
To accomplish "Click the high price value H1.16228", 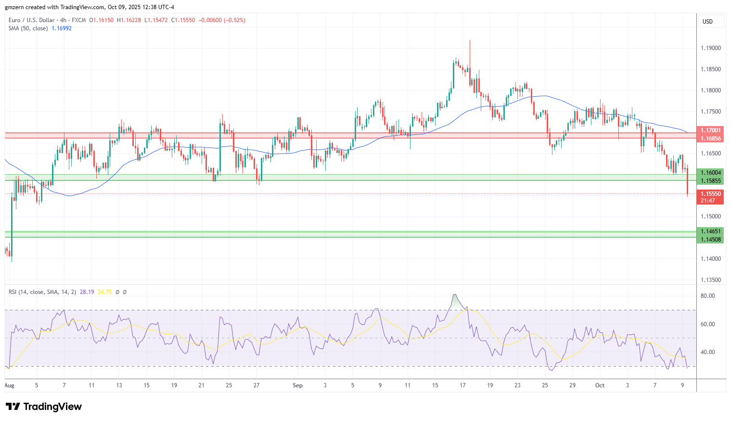I will tap(128, 20).
